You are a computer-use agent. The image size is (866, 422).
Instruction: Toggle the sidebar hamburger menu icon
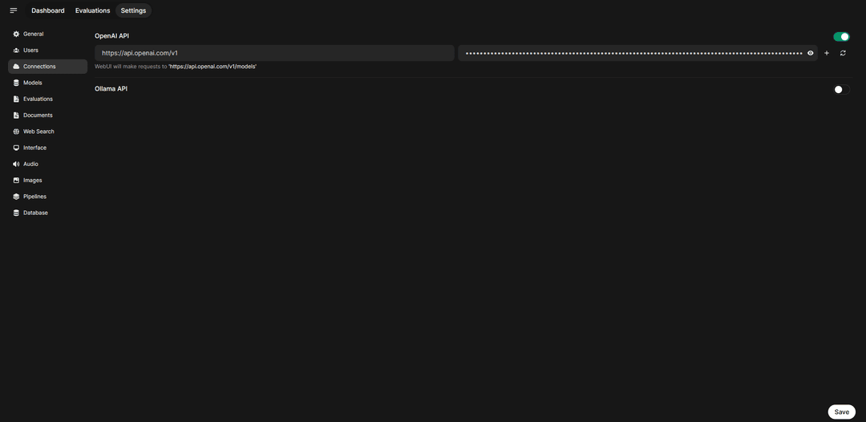(x=14, y=10)
